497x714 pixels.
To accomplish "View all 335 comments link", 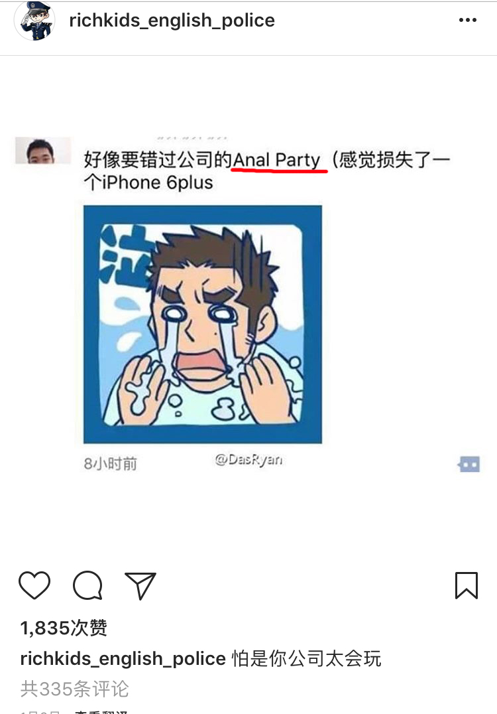I will (x=75, y=689).
